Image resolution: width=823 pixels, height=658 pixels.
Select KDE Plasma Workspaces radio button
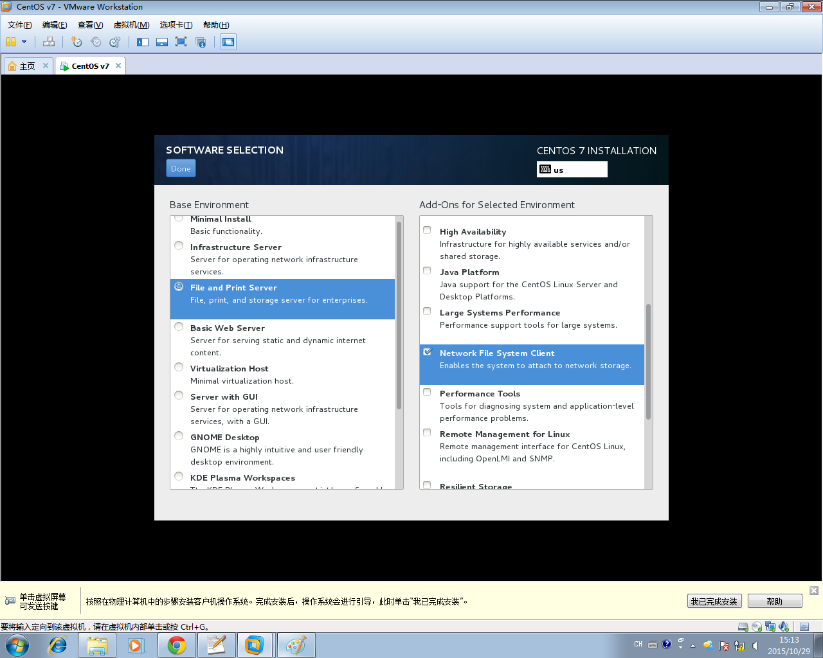(x=179, y=476)
